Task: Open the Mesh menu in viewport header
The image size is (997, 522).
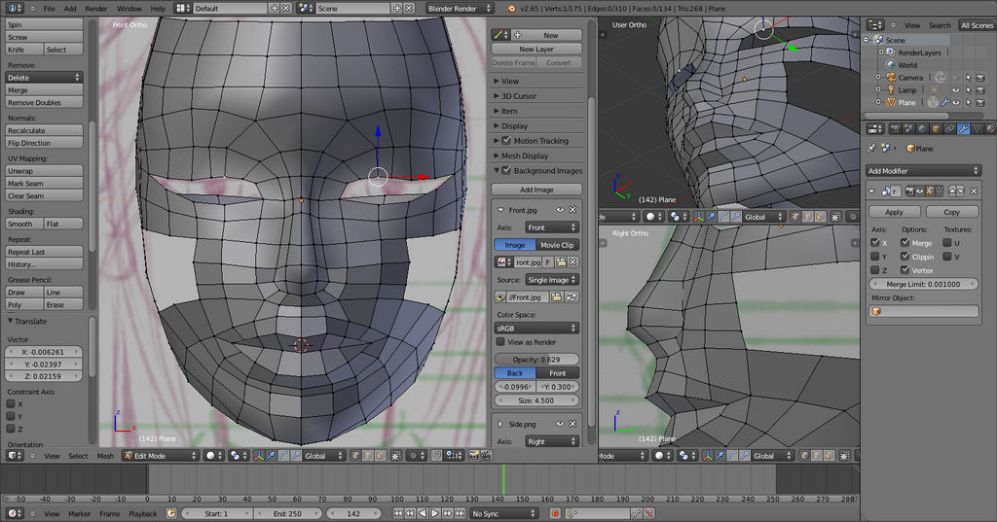Action: click(x=105, y=455)
